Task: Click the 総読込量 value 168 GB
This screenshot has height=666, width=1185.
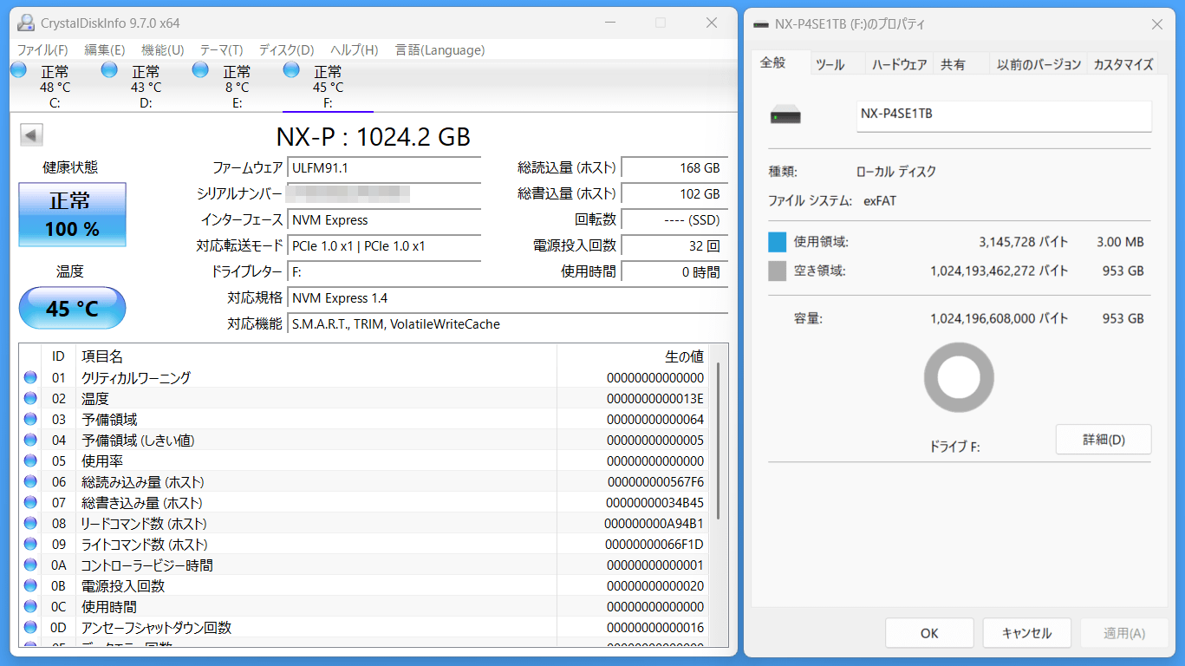Action: pyautogui.click(x=674, y=167)
